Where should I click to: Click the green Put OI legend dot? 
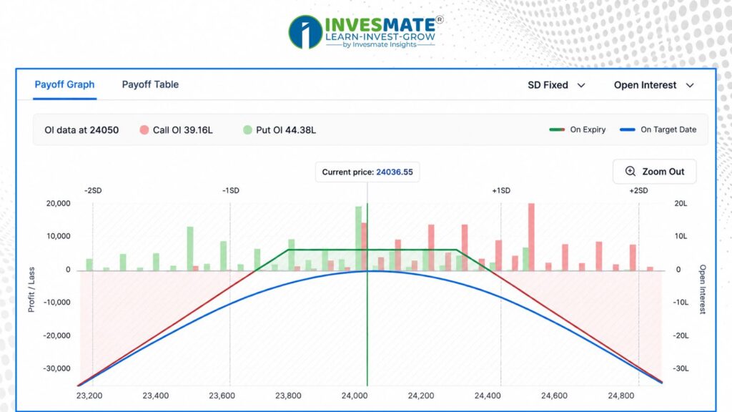point(247,130)
